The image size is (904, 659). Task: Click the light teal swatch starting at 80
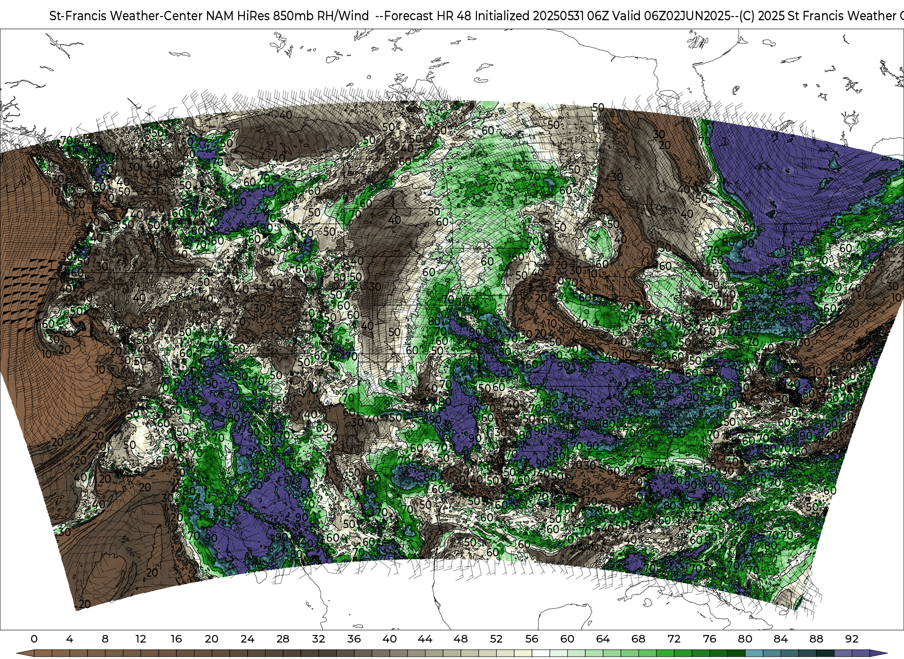754,653
